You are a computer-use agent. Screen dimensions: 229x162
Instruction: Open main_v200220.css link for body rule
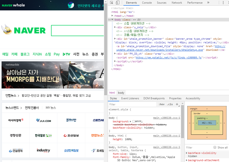click(x=167, y=118)
